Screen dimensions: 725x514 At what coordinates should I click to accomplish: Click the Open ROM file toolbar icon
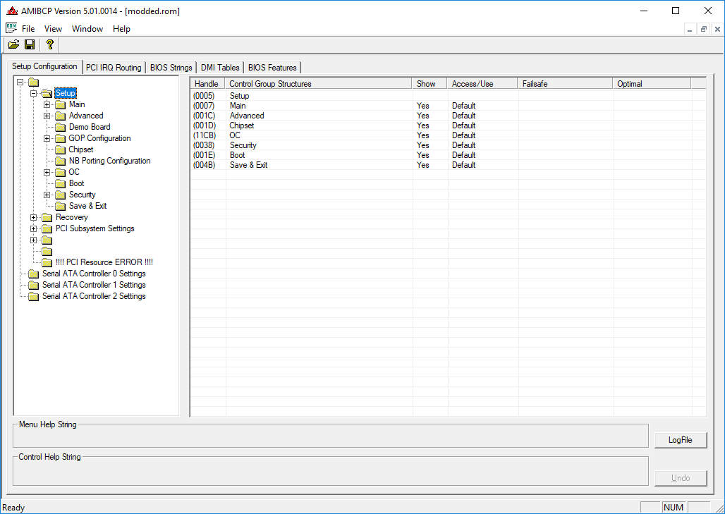point(14,44)
